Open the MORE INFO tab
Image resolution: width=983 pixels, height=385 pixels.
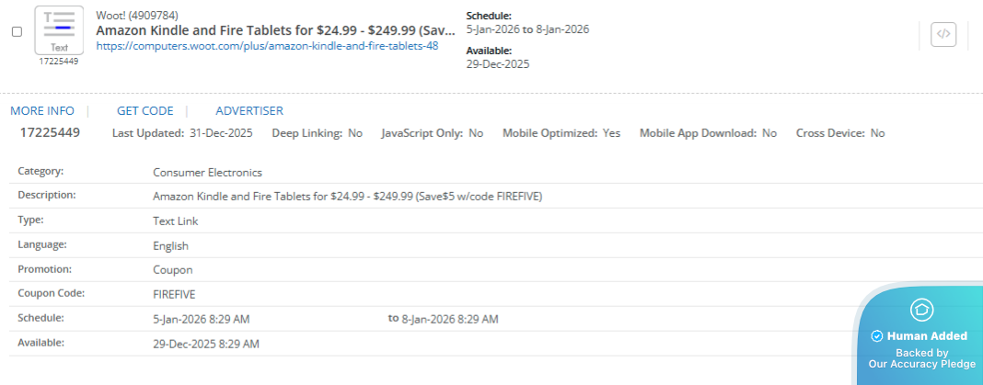[x=42, y=111]
